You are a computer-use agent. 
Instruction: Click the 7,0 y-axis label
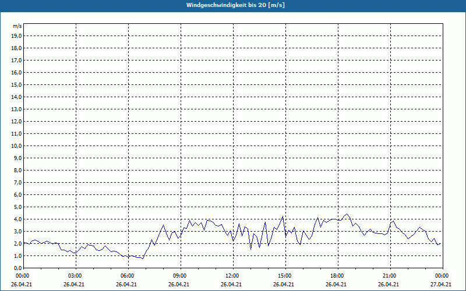(x=17, y=183)
